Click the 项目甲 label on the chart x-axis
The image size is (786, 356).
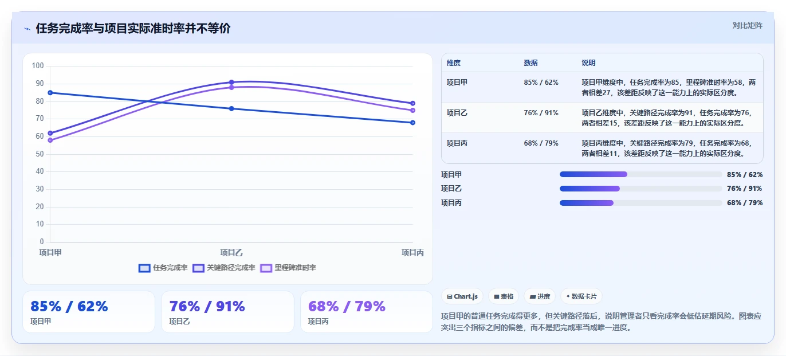pyautogui.click(x=50, y=252)
